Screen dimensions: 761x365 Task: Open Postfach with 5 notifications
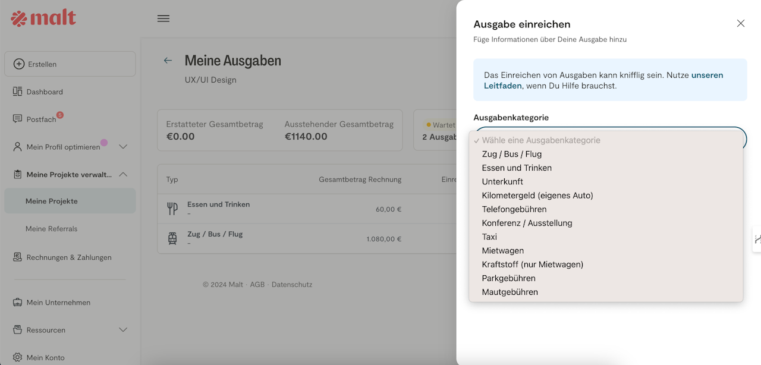pos(41,119)
